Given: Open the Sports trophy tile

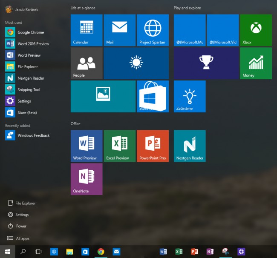Looking at the screenshot, I should (206, 63).
